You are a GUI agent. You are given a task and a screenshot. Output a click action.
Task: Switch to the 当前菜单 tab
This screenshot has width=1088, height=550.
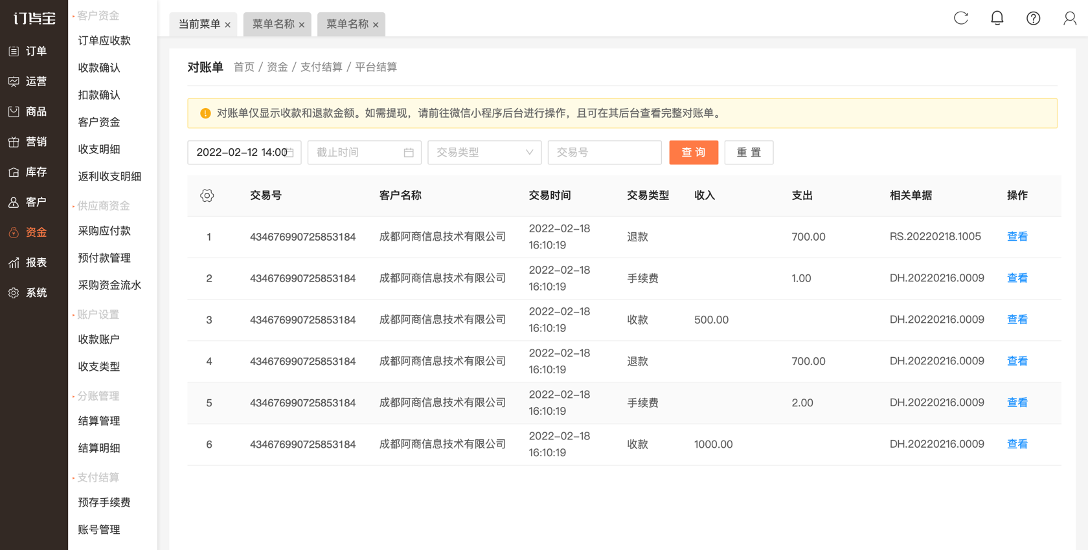coord(199,24)
